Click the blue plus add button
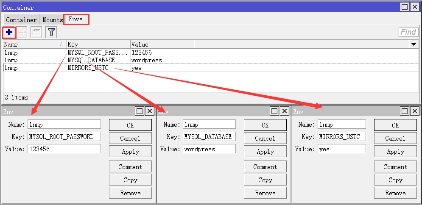This screenshot has width=422, height=205. [9, 32]
